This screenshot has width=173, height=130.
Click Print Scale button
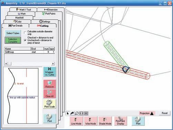click(50, 104)
